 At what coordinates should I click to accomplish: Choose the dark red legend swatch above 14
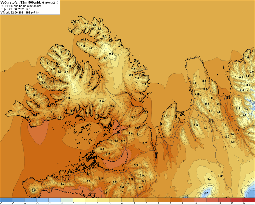pos(249,200)
